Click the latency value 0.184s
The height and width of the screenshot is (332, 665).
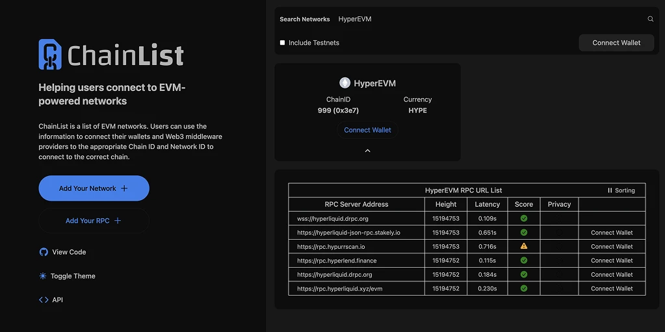pyautogui.click(x=488, y=274)
